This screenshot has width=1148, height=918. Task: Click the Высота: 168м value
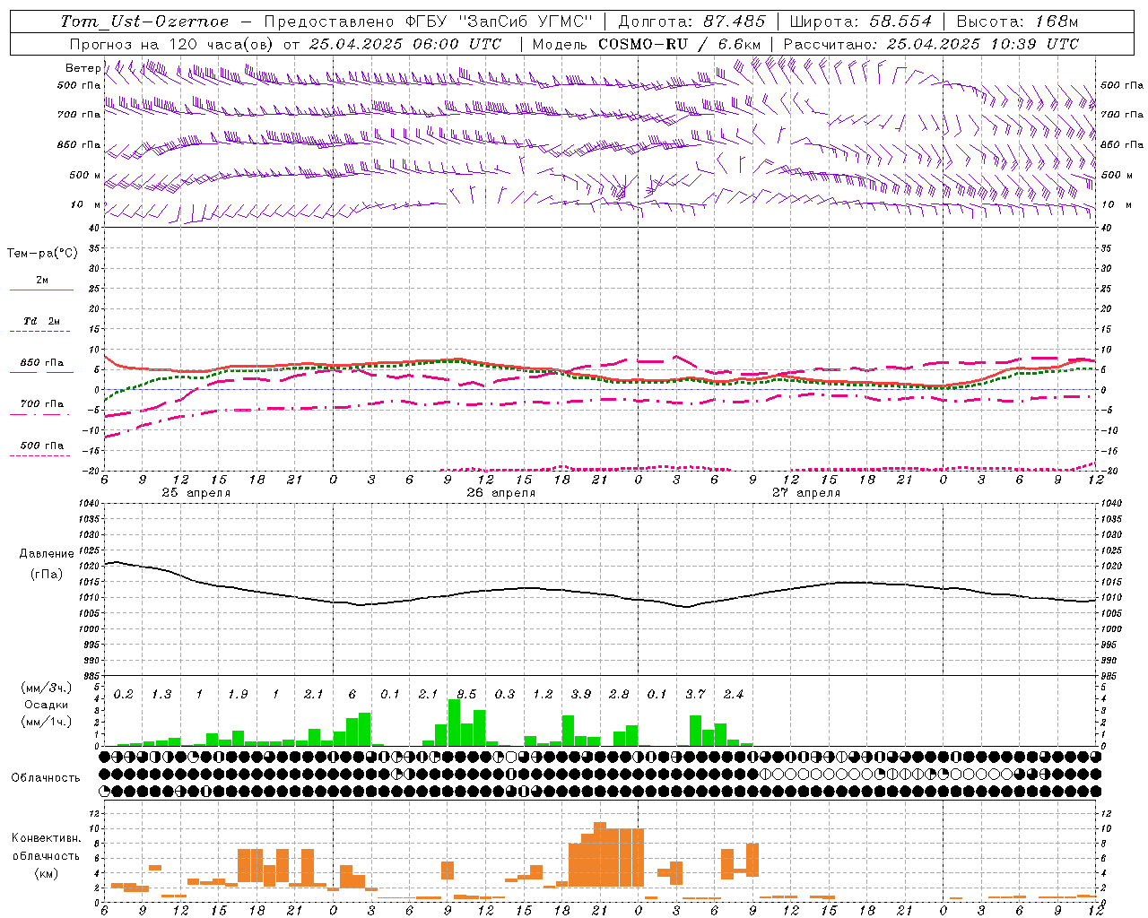tap(1017, 22)
